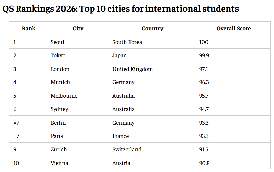Click the 90.8 overall score cell
Image resolution: width=274 pixels, height=172 pixels.
pos(232,163)
